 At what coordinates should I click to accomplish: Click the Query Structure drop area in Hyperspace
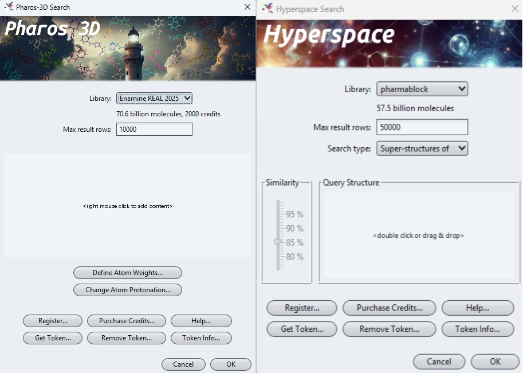pos(419,235)
